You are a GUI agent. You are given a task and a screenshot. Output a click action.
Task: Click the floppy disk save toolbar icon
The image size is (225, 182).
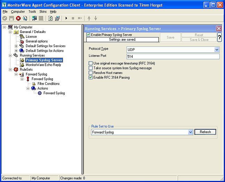tap(11, 18)
